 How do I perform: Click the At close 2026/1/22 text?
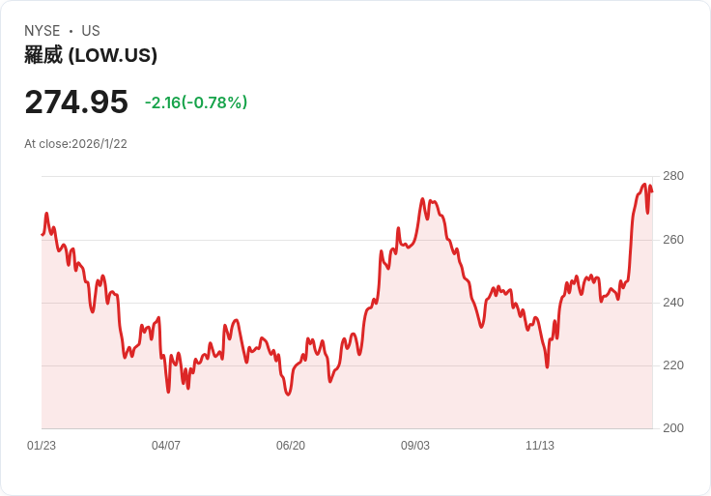pos(75,144)
